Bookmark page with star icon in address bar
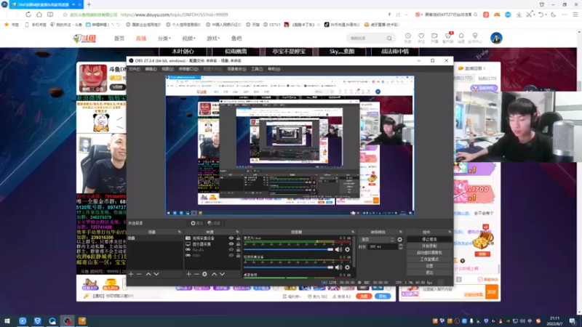Image resolution: width=582 pixels, height=327 pixels. [x=65, y=15]
